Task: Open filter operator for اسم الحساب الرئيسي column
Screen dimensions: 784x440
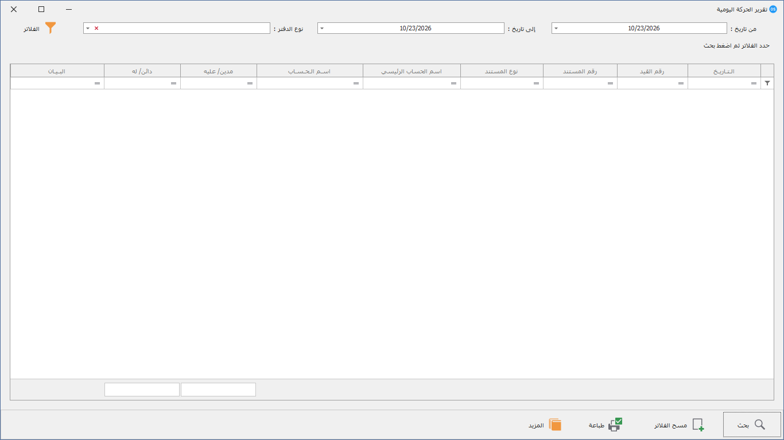Action: point(453,84)
